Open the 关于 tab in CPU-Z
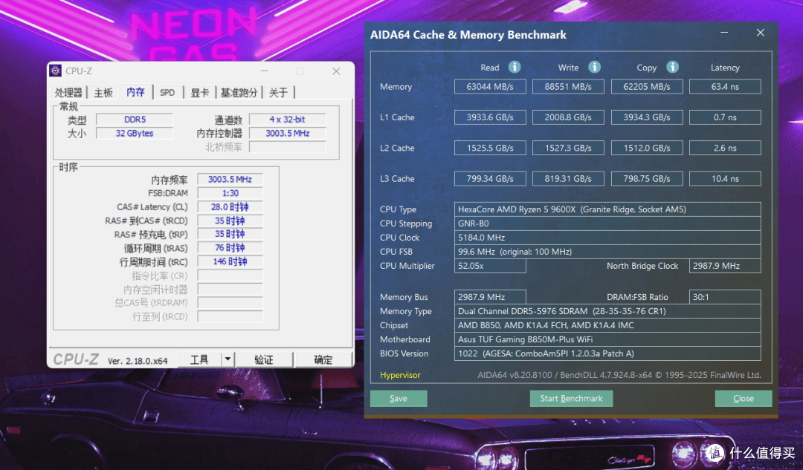The image size is (803, 470). [x=279, y=93]
